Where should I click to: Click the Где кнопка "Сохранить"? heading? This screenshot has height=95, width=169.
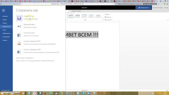[x=25, y=58]
